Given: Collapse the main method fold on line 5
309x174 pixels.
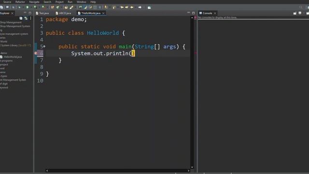Looking at the screenshot, I should [44, 46].
